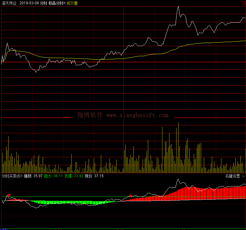Click the red square icon top-right
The image size is (246, 230).
tap(243, 3)
